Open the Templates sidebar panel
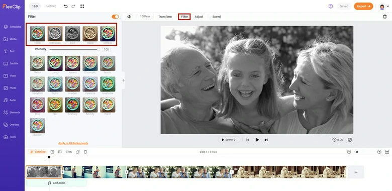Screen dimensions: 392x191 coord(12,27)
